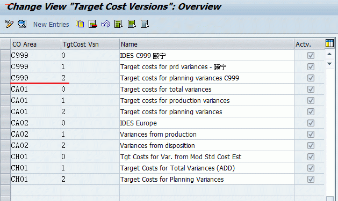Click the Select Block icon
Screen dimensions: 338x201
[x=132, y=24]
